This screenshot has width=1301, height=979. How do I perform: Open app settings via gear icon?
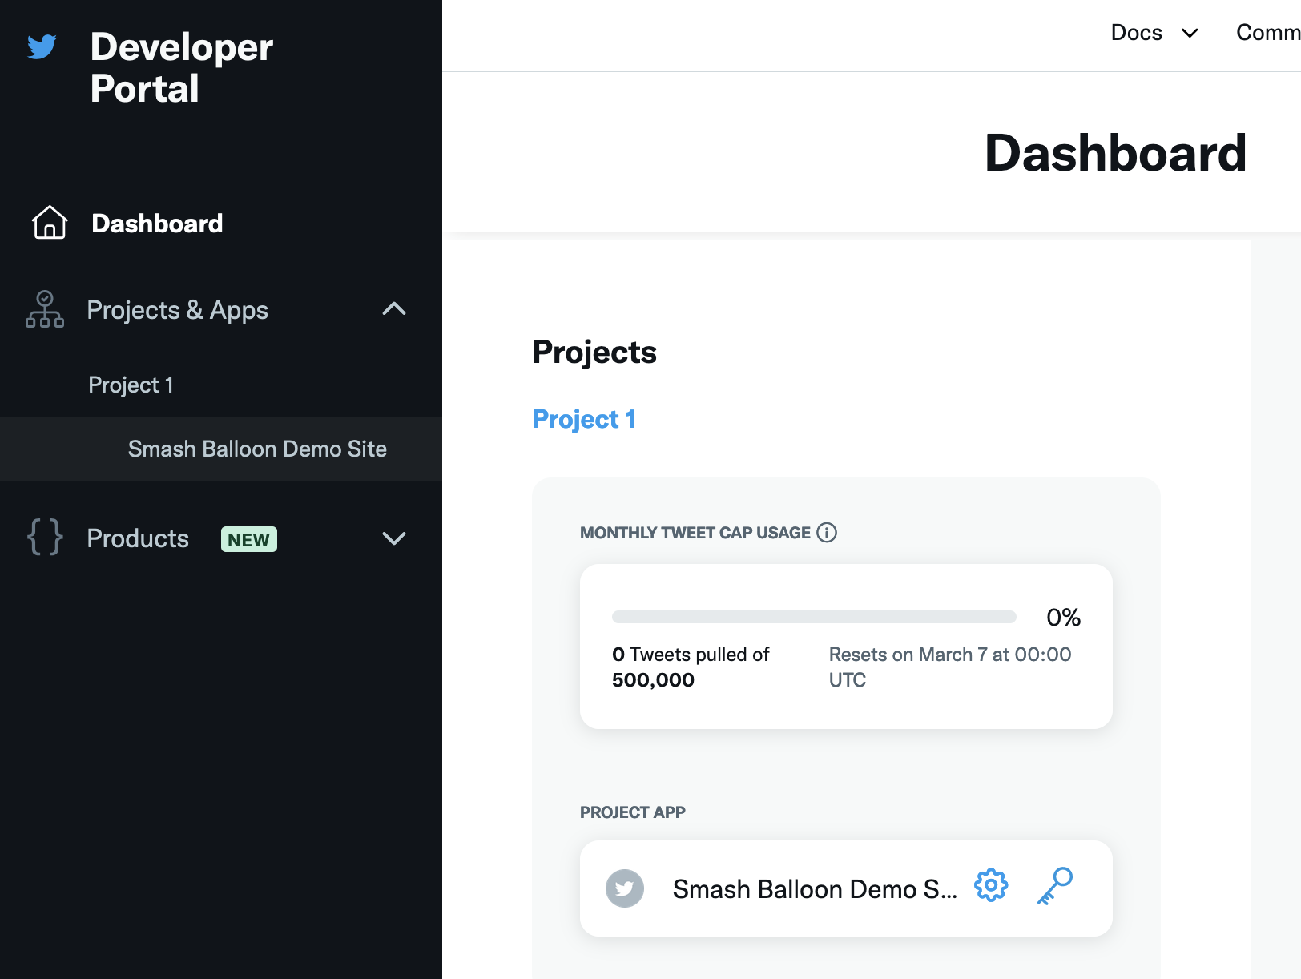(991, 886)
